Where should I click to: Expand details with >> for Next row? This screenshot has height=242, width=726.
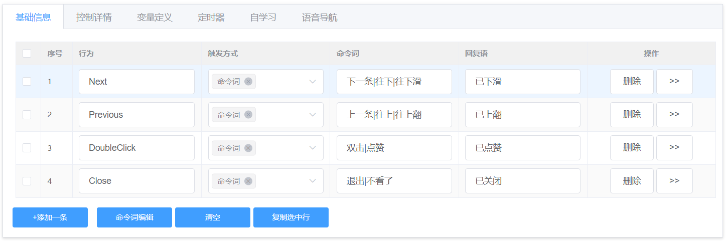(x=674, y=82)
